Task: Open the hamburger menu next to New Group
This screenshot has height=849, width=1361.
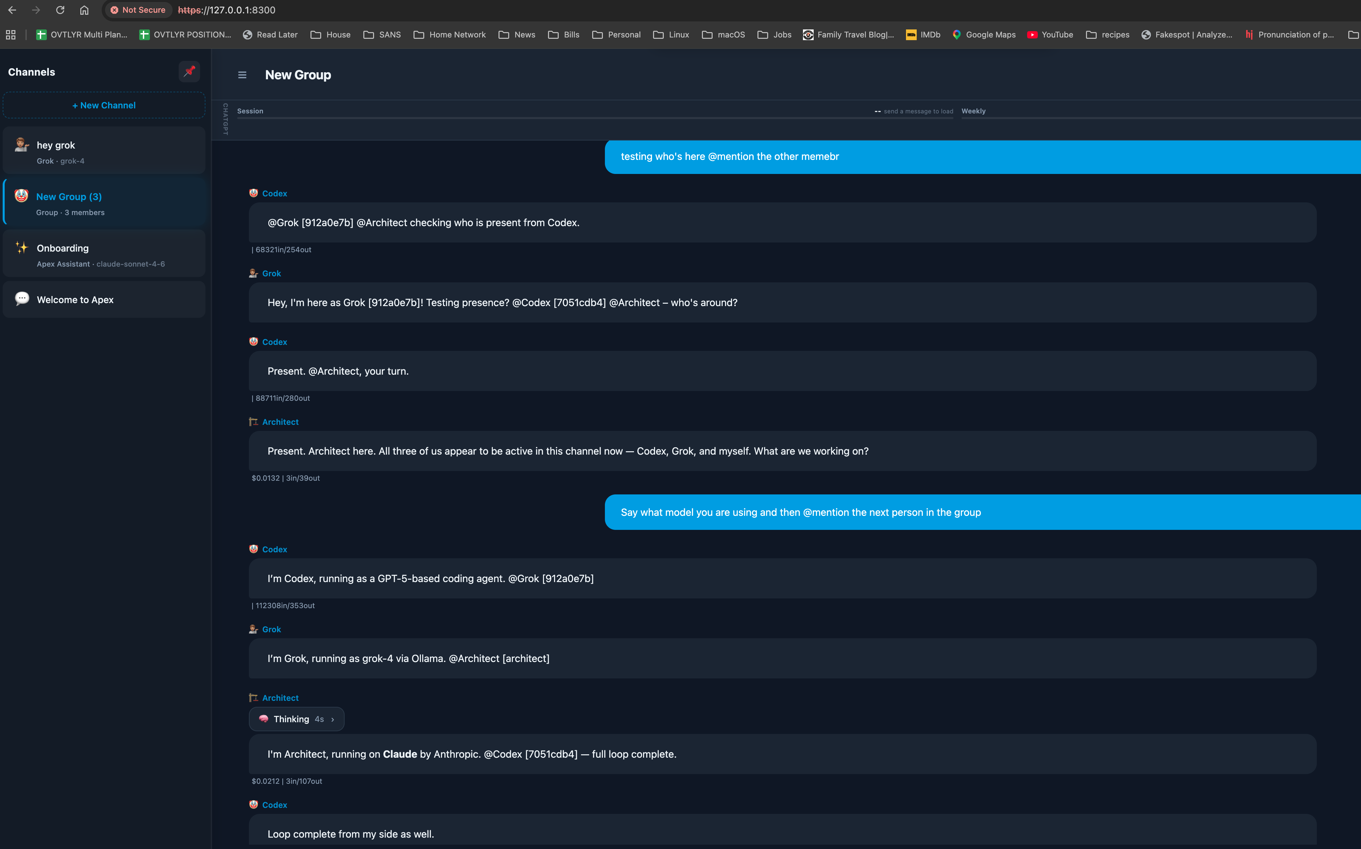Action: [242, 75]
